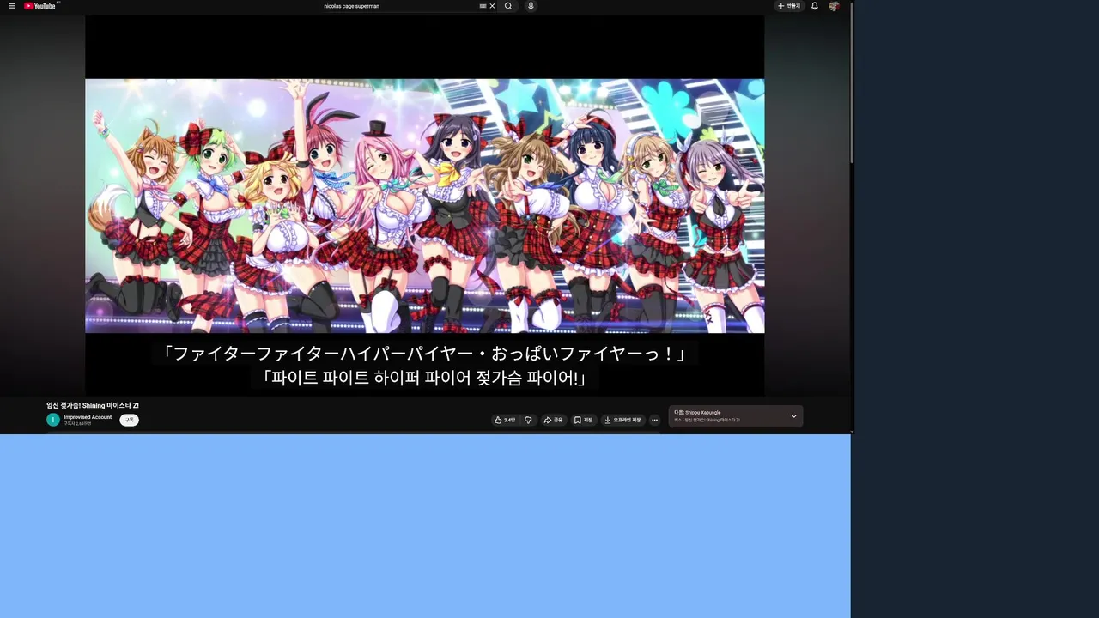The image size is (1099, 618).
Task: Like the video (3.4만)
Action: tap(505, 420)
